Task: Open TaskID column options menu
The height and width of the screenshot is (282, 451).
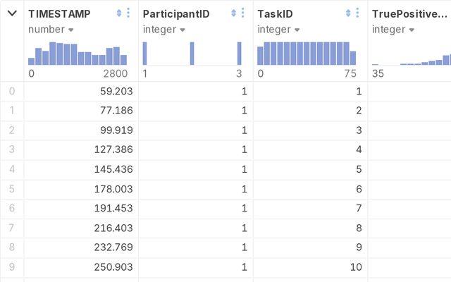Action: click(x=358, y=13)
